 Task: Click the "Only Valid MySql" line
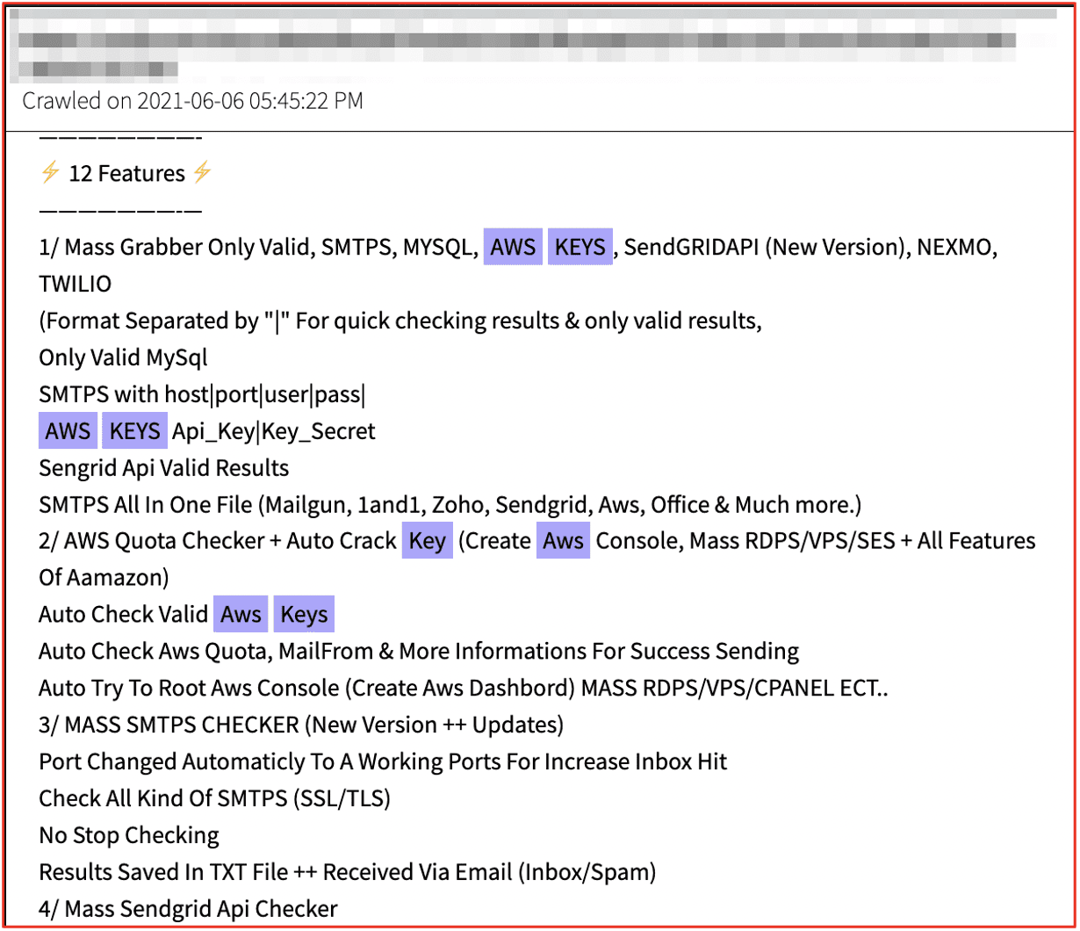124,358
